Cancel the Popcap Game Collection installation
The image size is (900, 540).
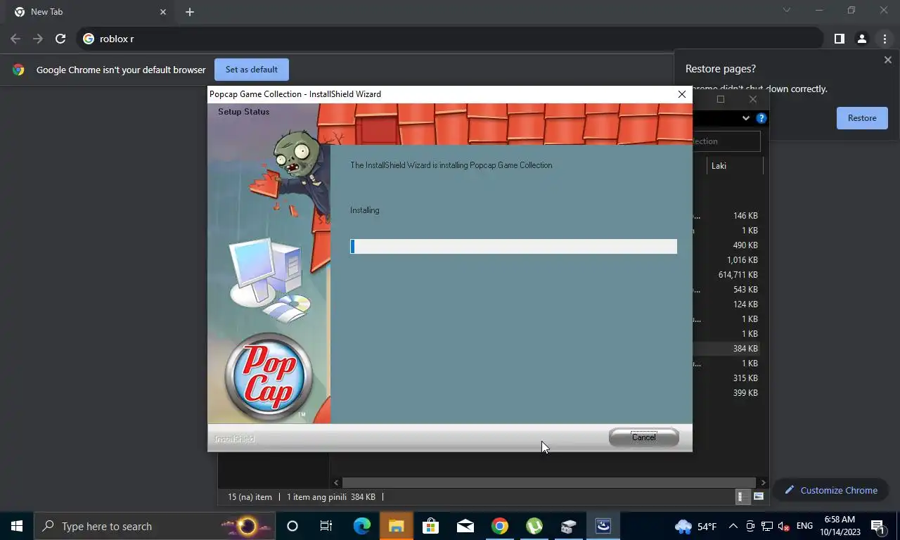tap(643, 437)
